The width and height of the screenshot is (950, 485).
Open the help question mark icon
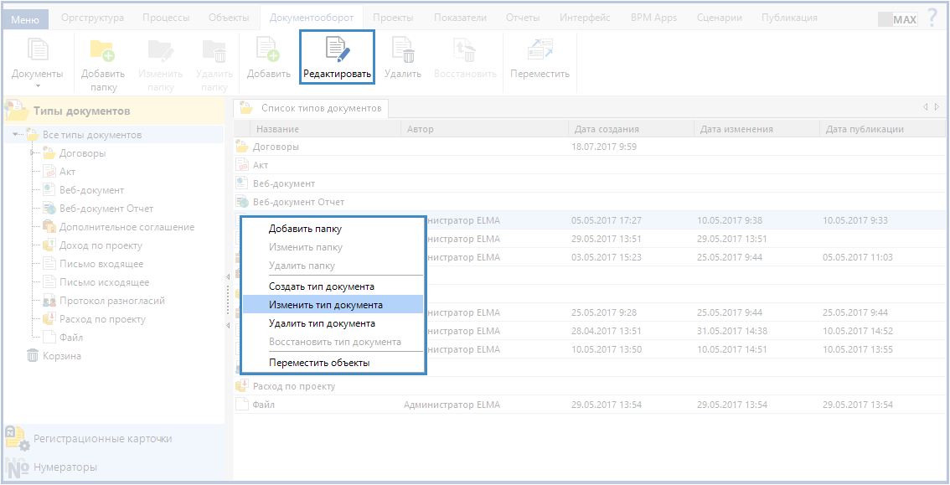tap(932, 18)
